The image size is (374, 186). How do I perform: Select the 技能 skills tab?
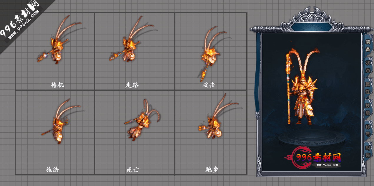[x=368, y=109]
